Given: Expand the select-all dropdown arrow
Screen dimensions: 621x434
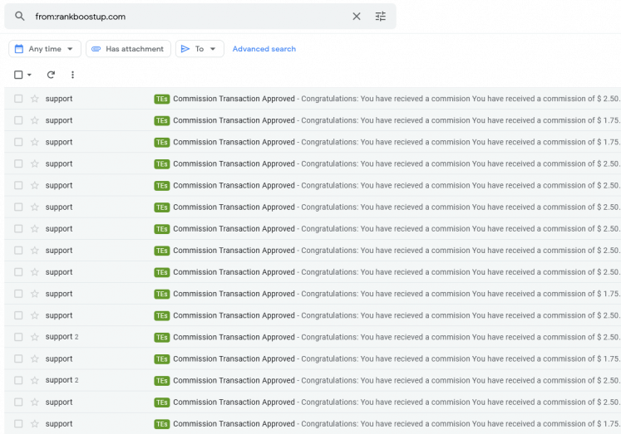Looking at the screenshot, I should click(x=29, y=75).
